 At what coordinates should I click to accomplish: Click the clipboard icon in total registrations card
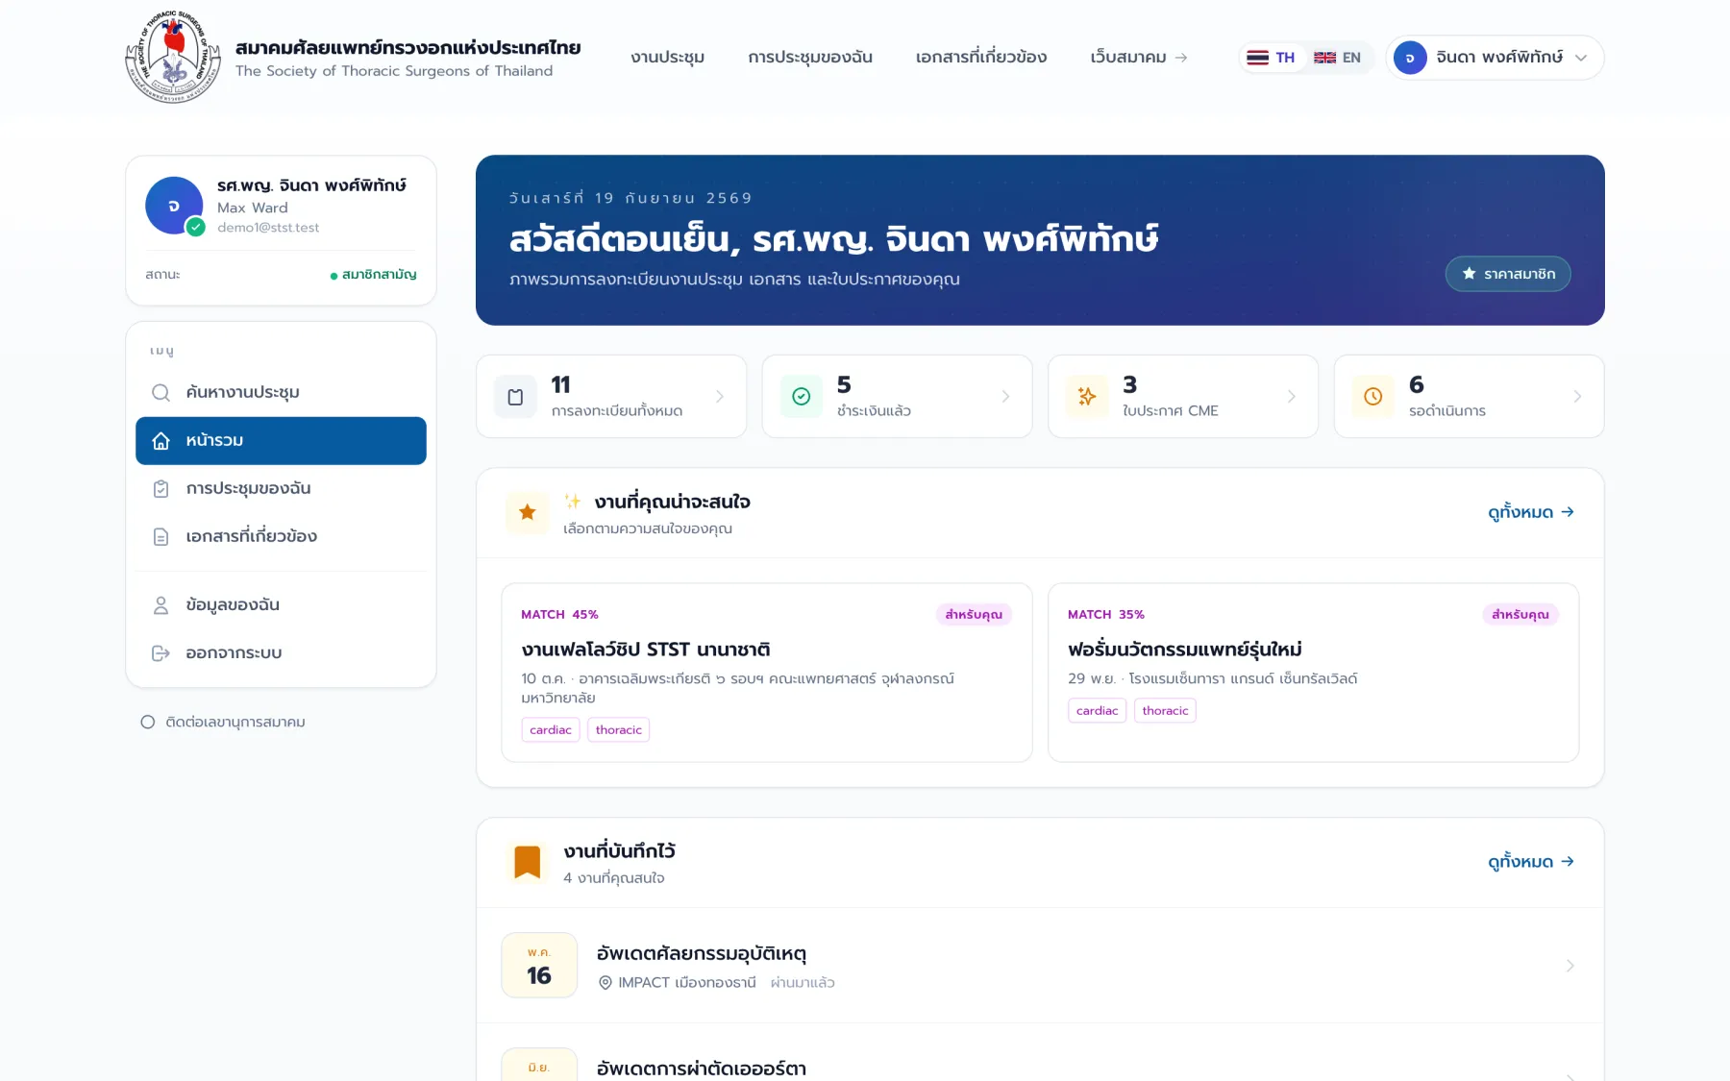pos(515,397)
